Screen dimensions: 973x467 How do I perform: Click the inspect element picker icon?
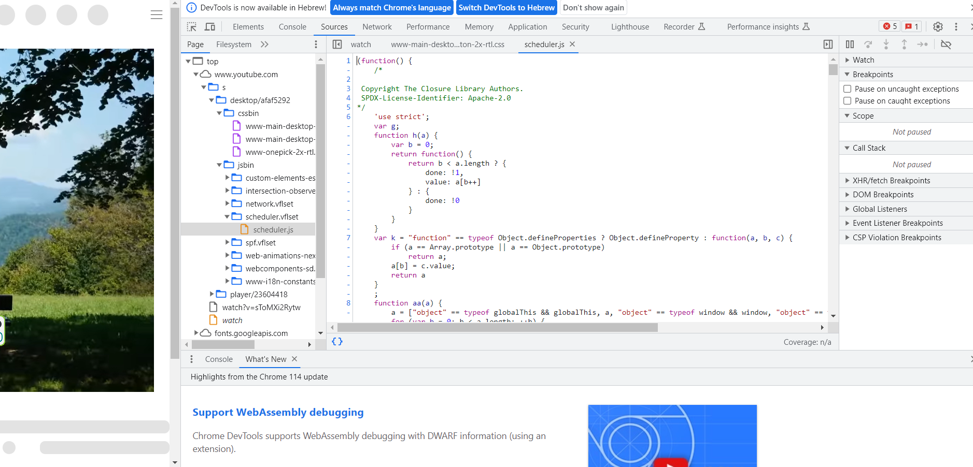[192, 27]
